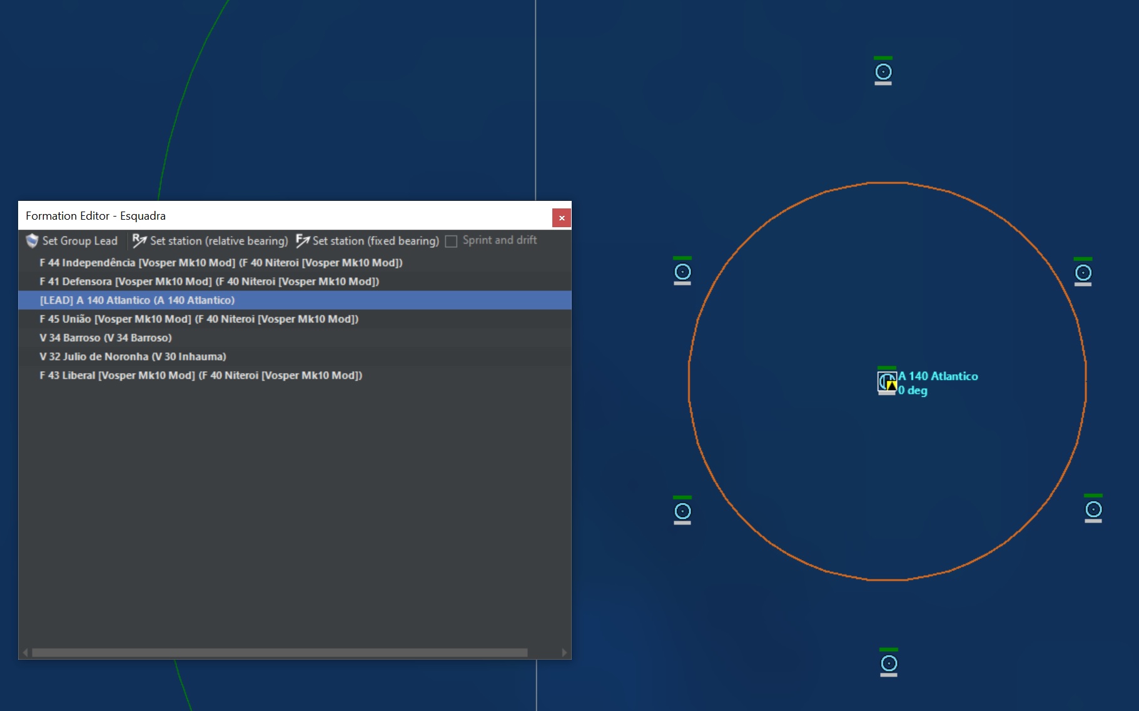Screen dimensions: 1139x711
Task: Click the 0 deg heading label
Action: (x=913, y=391)
